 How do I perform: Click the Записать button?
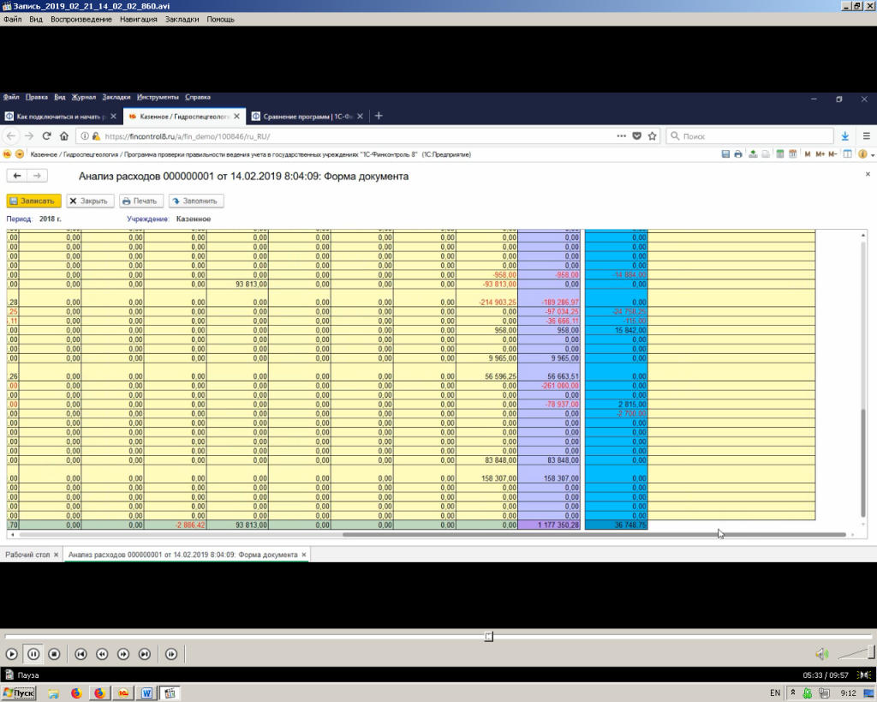click(34, 201)
